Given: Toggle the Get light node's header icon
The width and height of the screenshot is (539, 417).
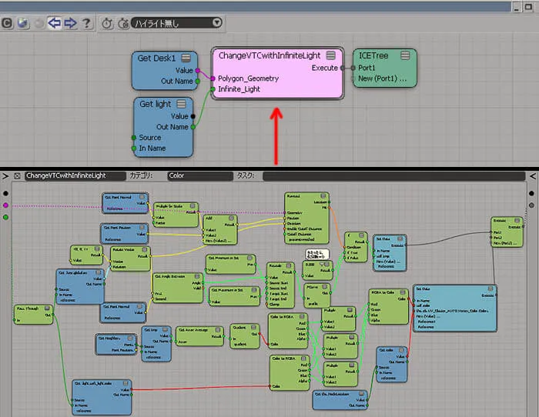Looking at the screenshot, I should (181, 103).
